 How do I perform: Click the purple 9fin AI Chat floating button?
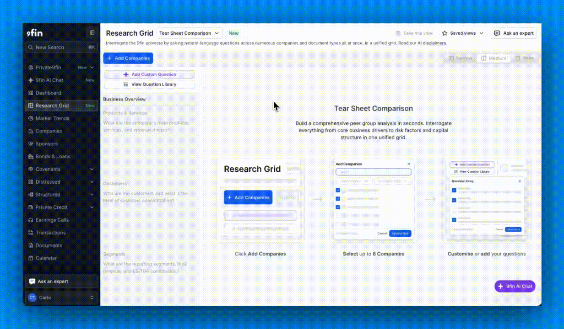tap(515, 287)
